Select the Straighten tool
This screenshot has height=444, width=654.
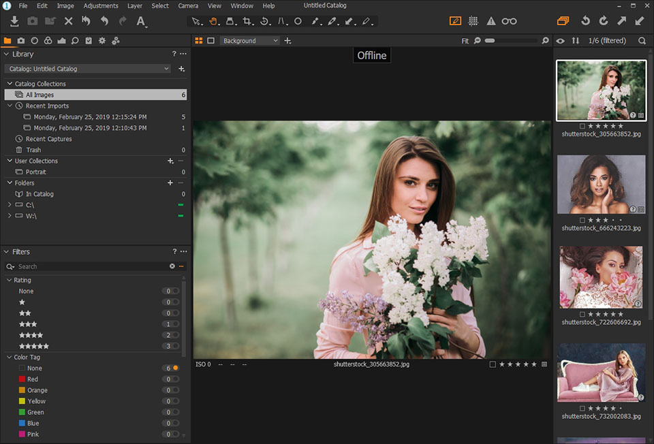(265, 21)
